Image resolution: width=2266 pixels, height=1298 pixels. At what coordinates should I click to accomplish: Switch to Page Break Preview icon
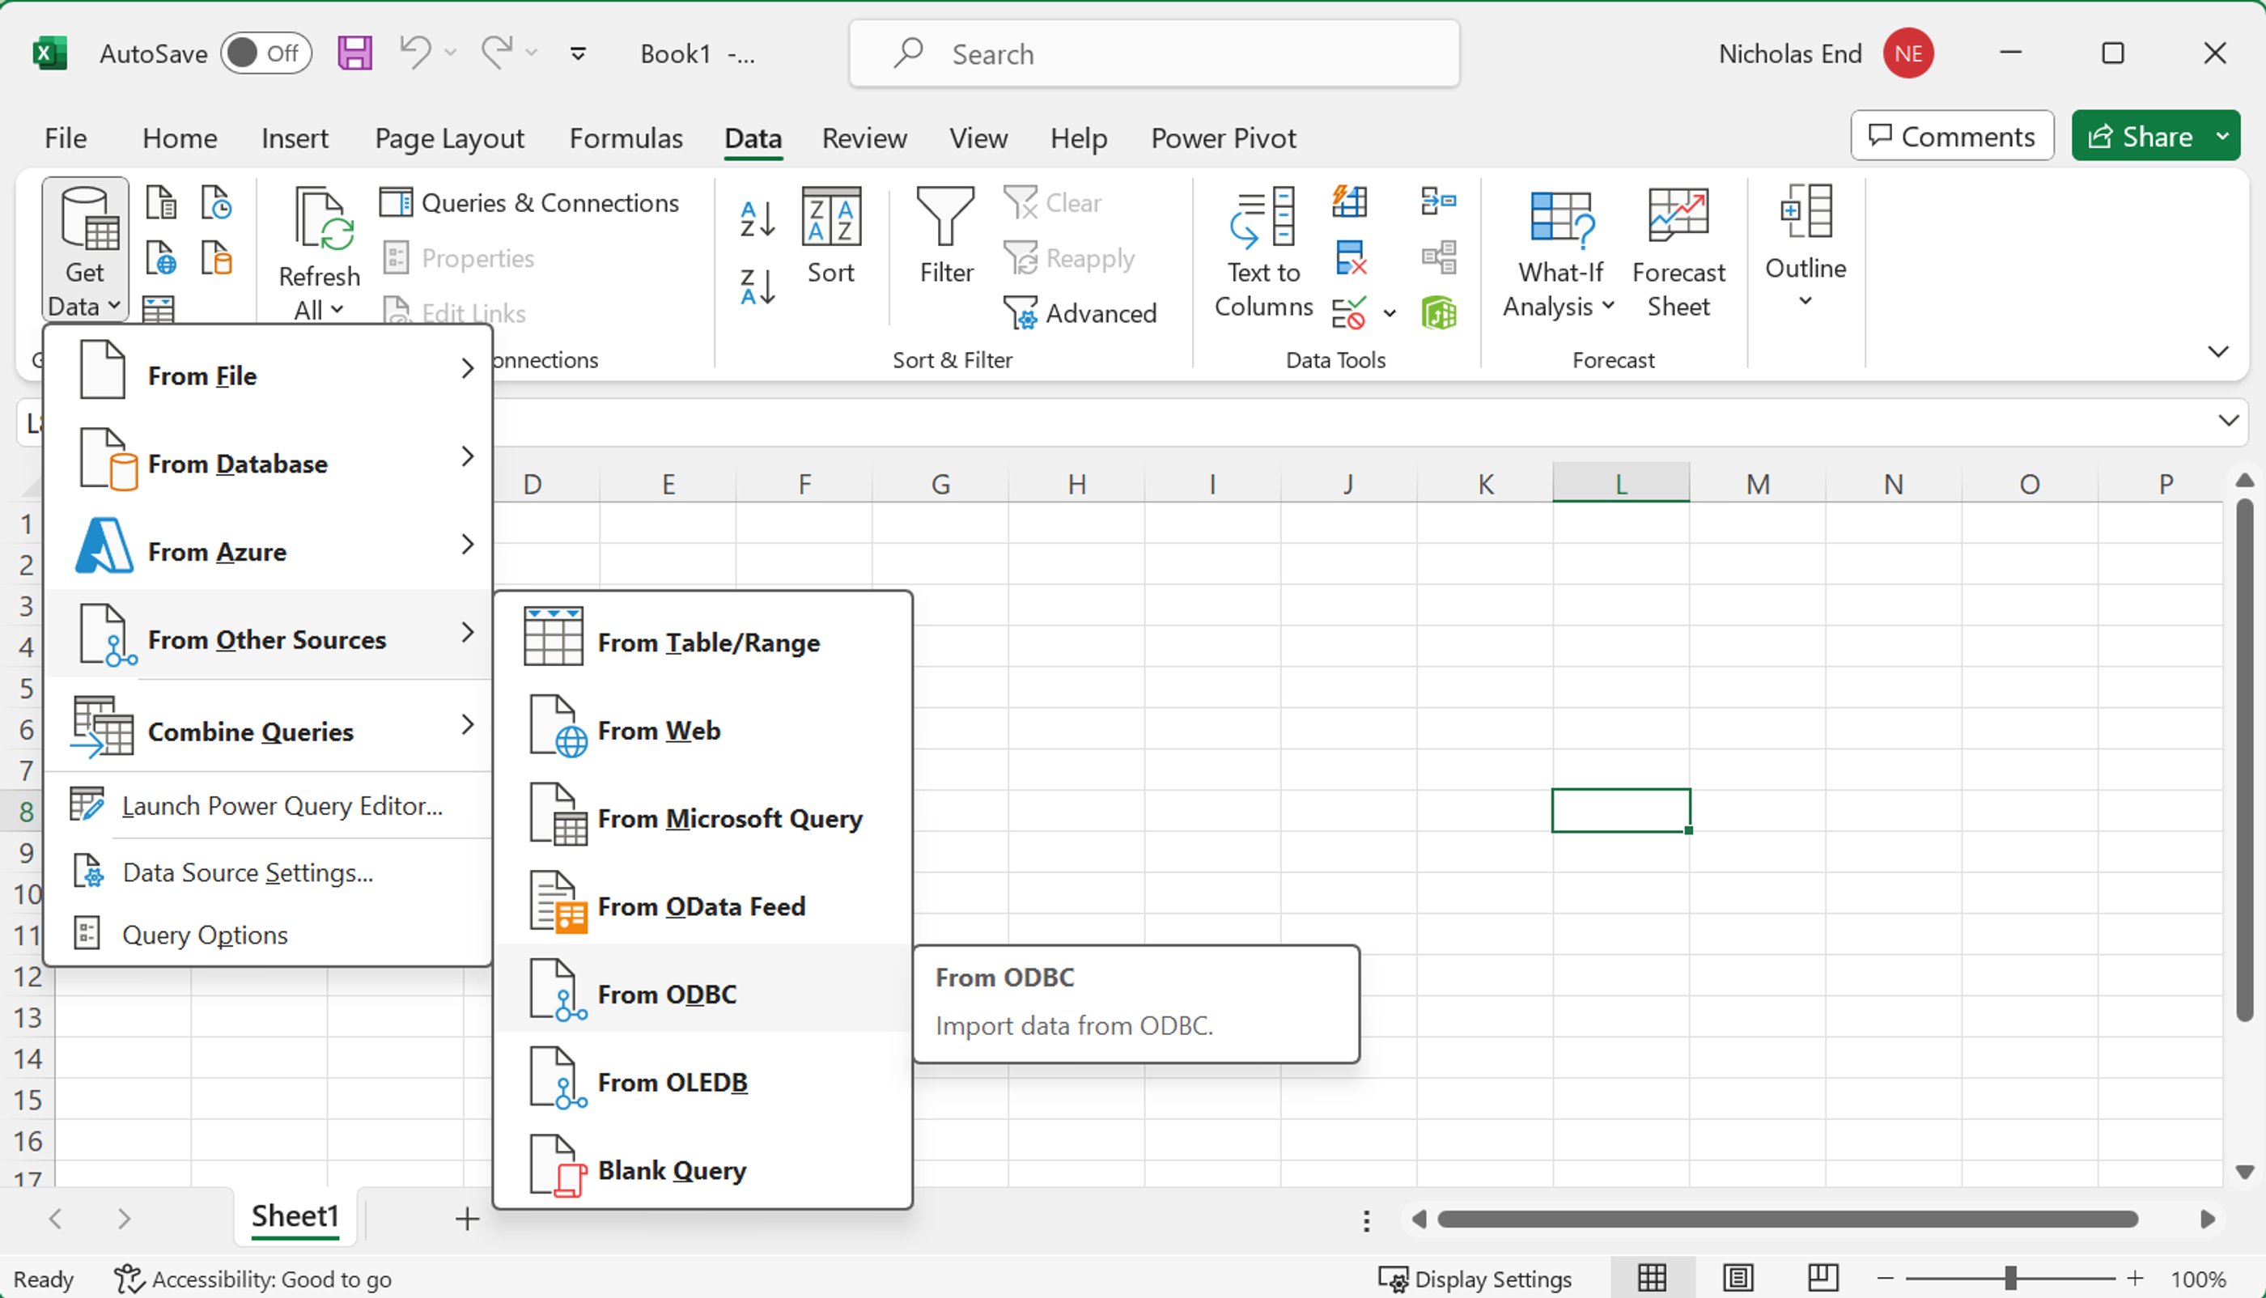pos(1823,1279)
